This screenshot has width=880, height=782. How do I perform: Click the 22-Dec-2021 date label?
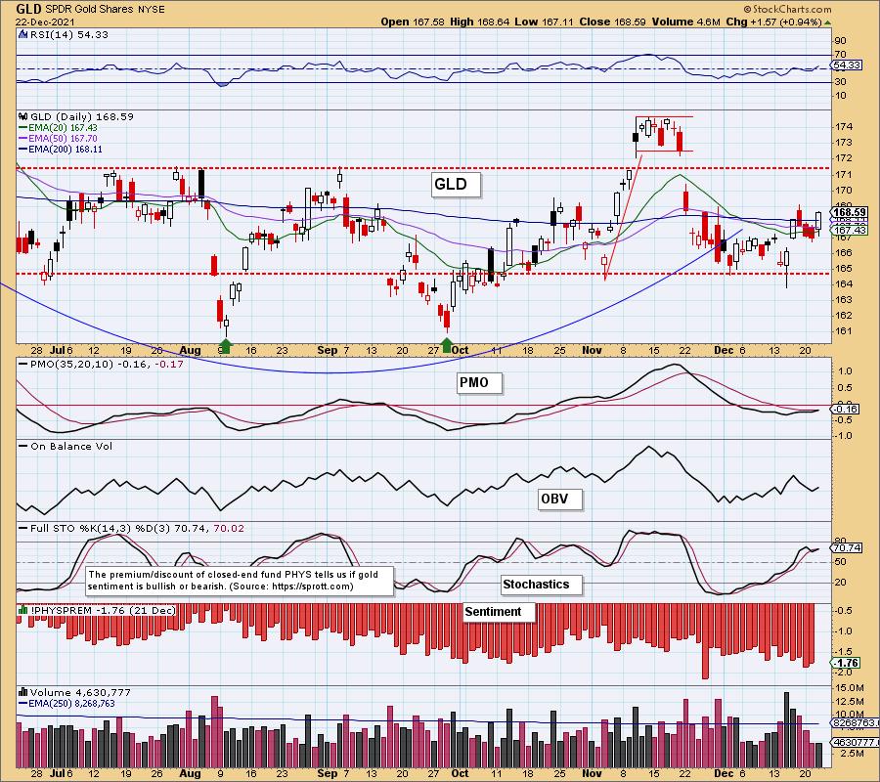pyautogui.click(x=43, y=22)
